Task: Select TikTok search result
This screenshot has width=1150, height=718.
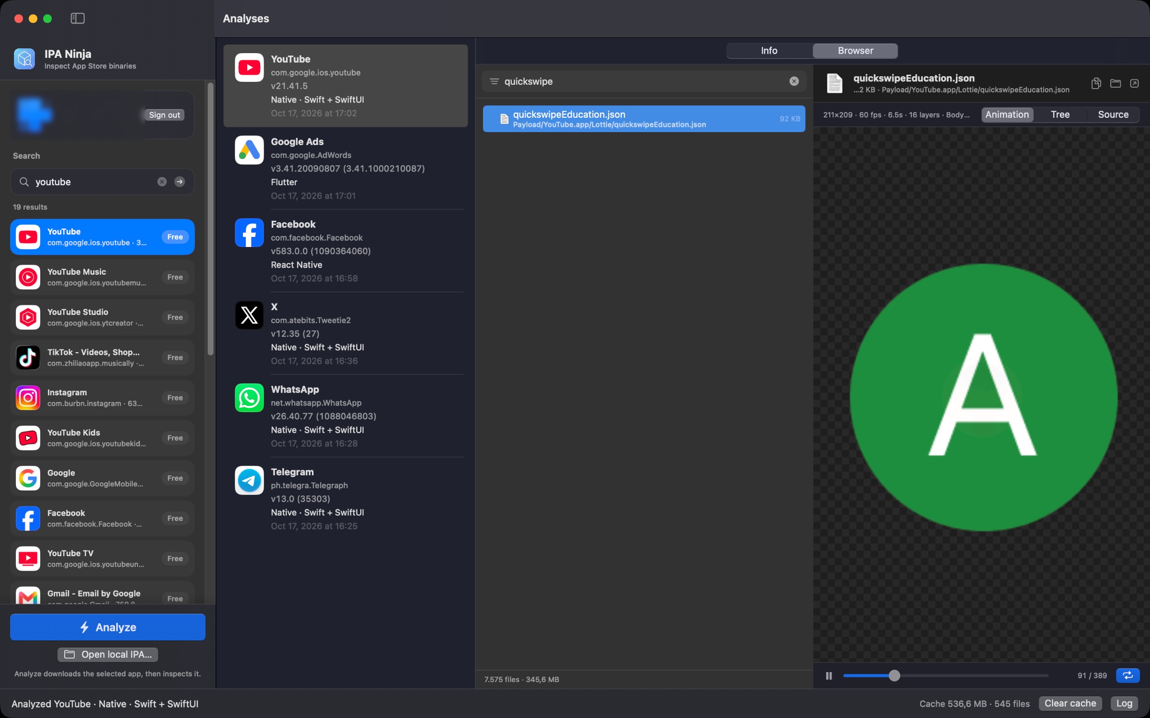Action: (x=102, y=358)
